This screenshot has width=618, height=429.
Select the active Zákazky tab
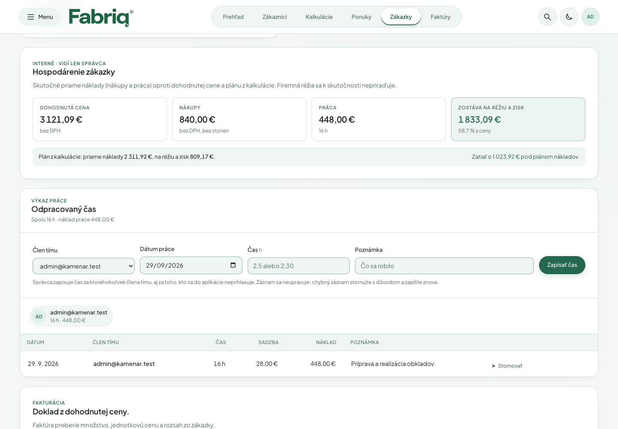point(401,17)
